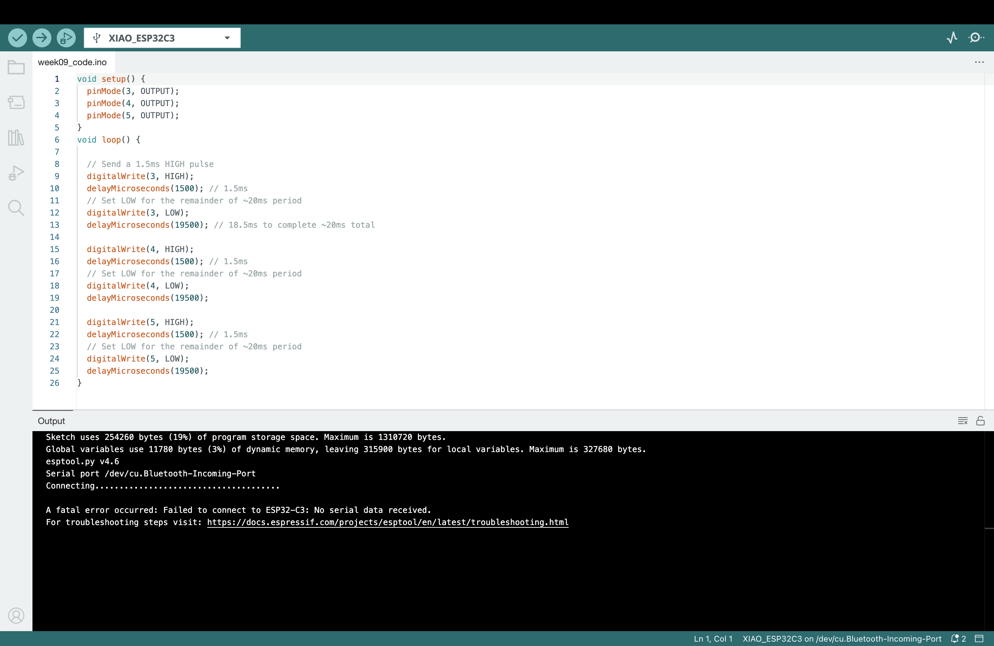
Task: Open the XIAO_ESP32C3 board selector dropdown
Action: pyautogui.click(x=162, y=38)
